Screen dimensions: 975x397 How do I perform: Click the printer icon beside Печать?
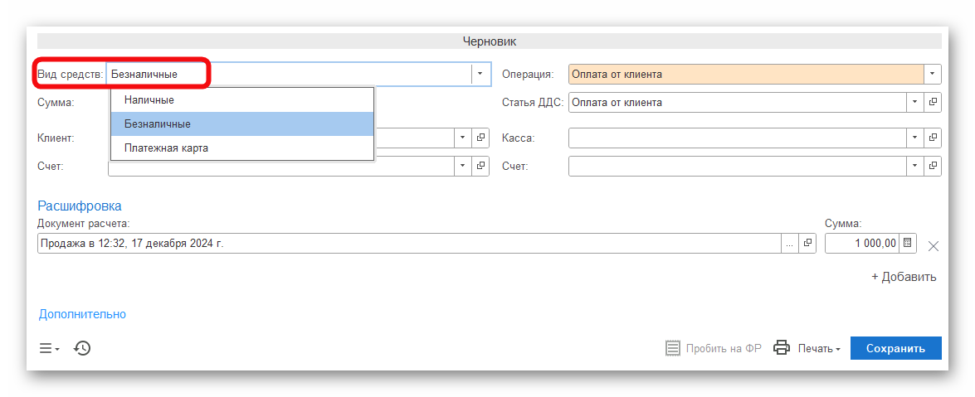781,348
